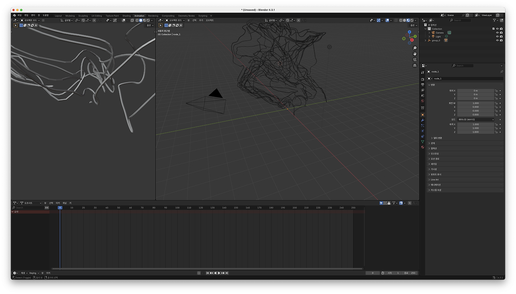Pin the properties panel with the pin icon
Image resolution: width=516 pixels, height=294 pixels.
click(501, 72)
